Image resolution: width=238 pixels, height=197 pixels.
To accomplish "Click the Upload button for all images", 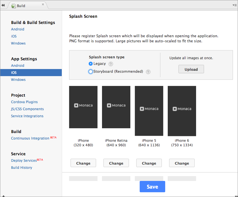I will 191,69.
